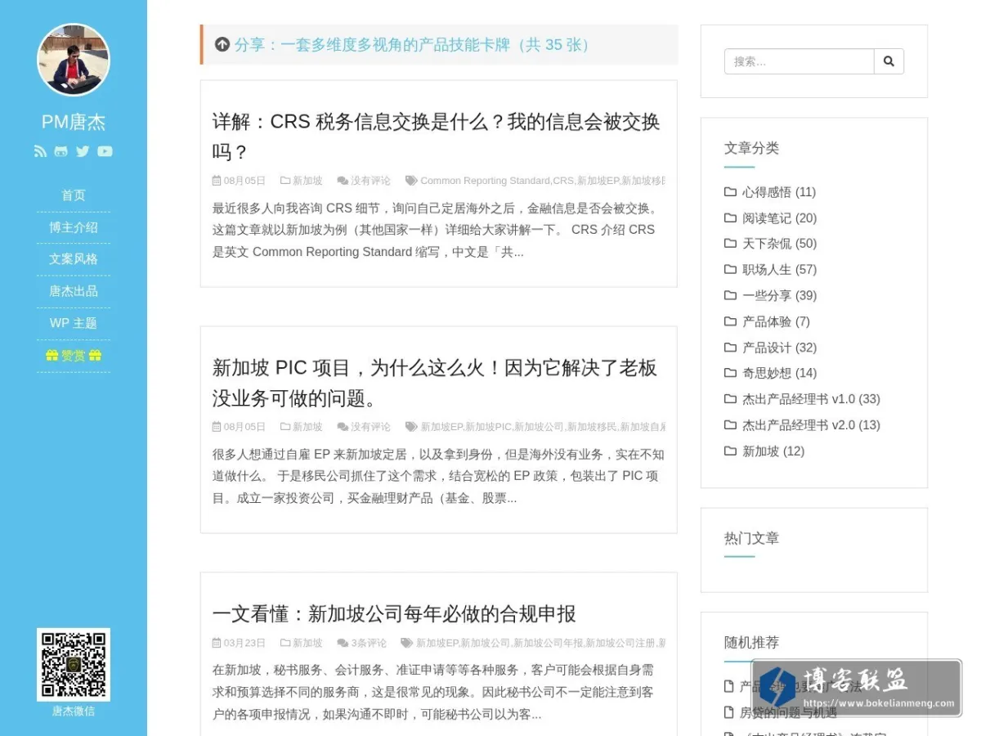The image size is (981, 736).
Task: Open category 新加坡 (12) in sidebar list
Action: click(773, 451)
